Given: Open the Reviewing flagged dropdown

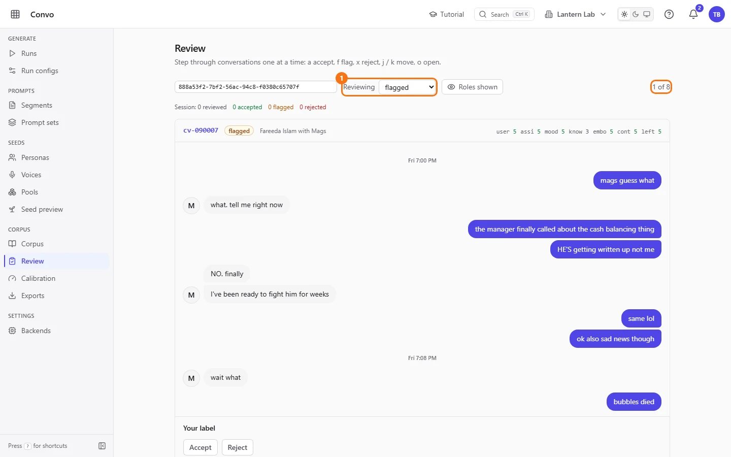Looking at the screenshot, I should pos(408,87).
